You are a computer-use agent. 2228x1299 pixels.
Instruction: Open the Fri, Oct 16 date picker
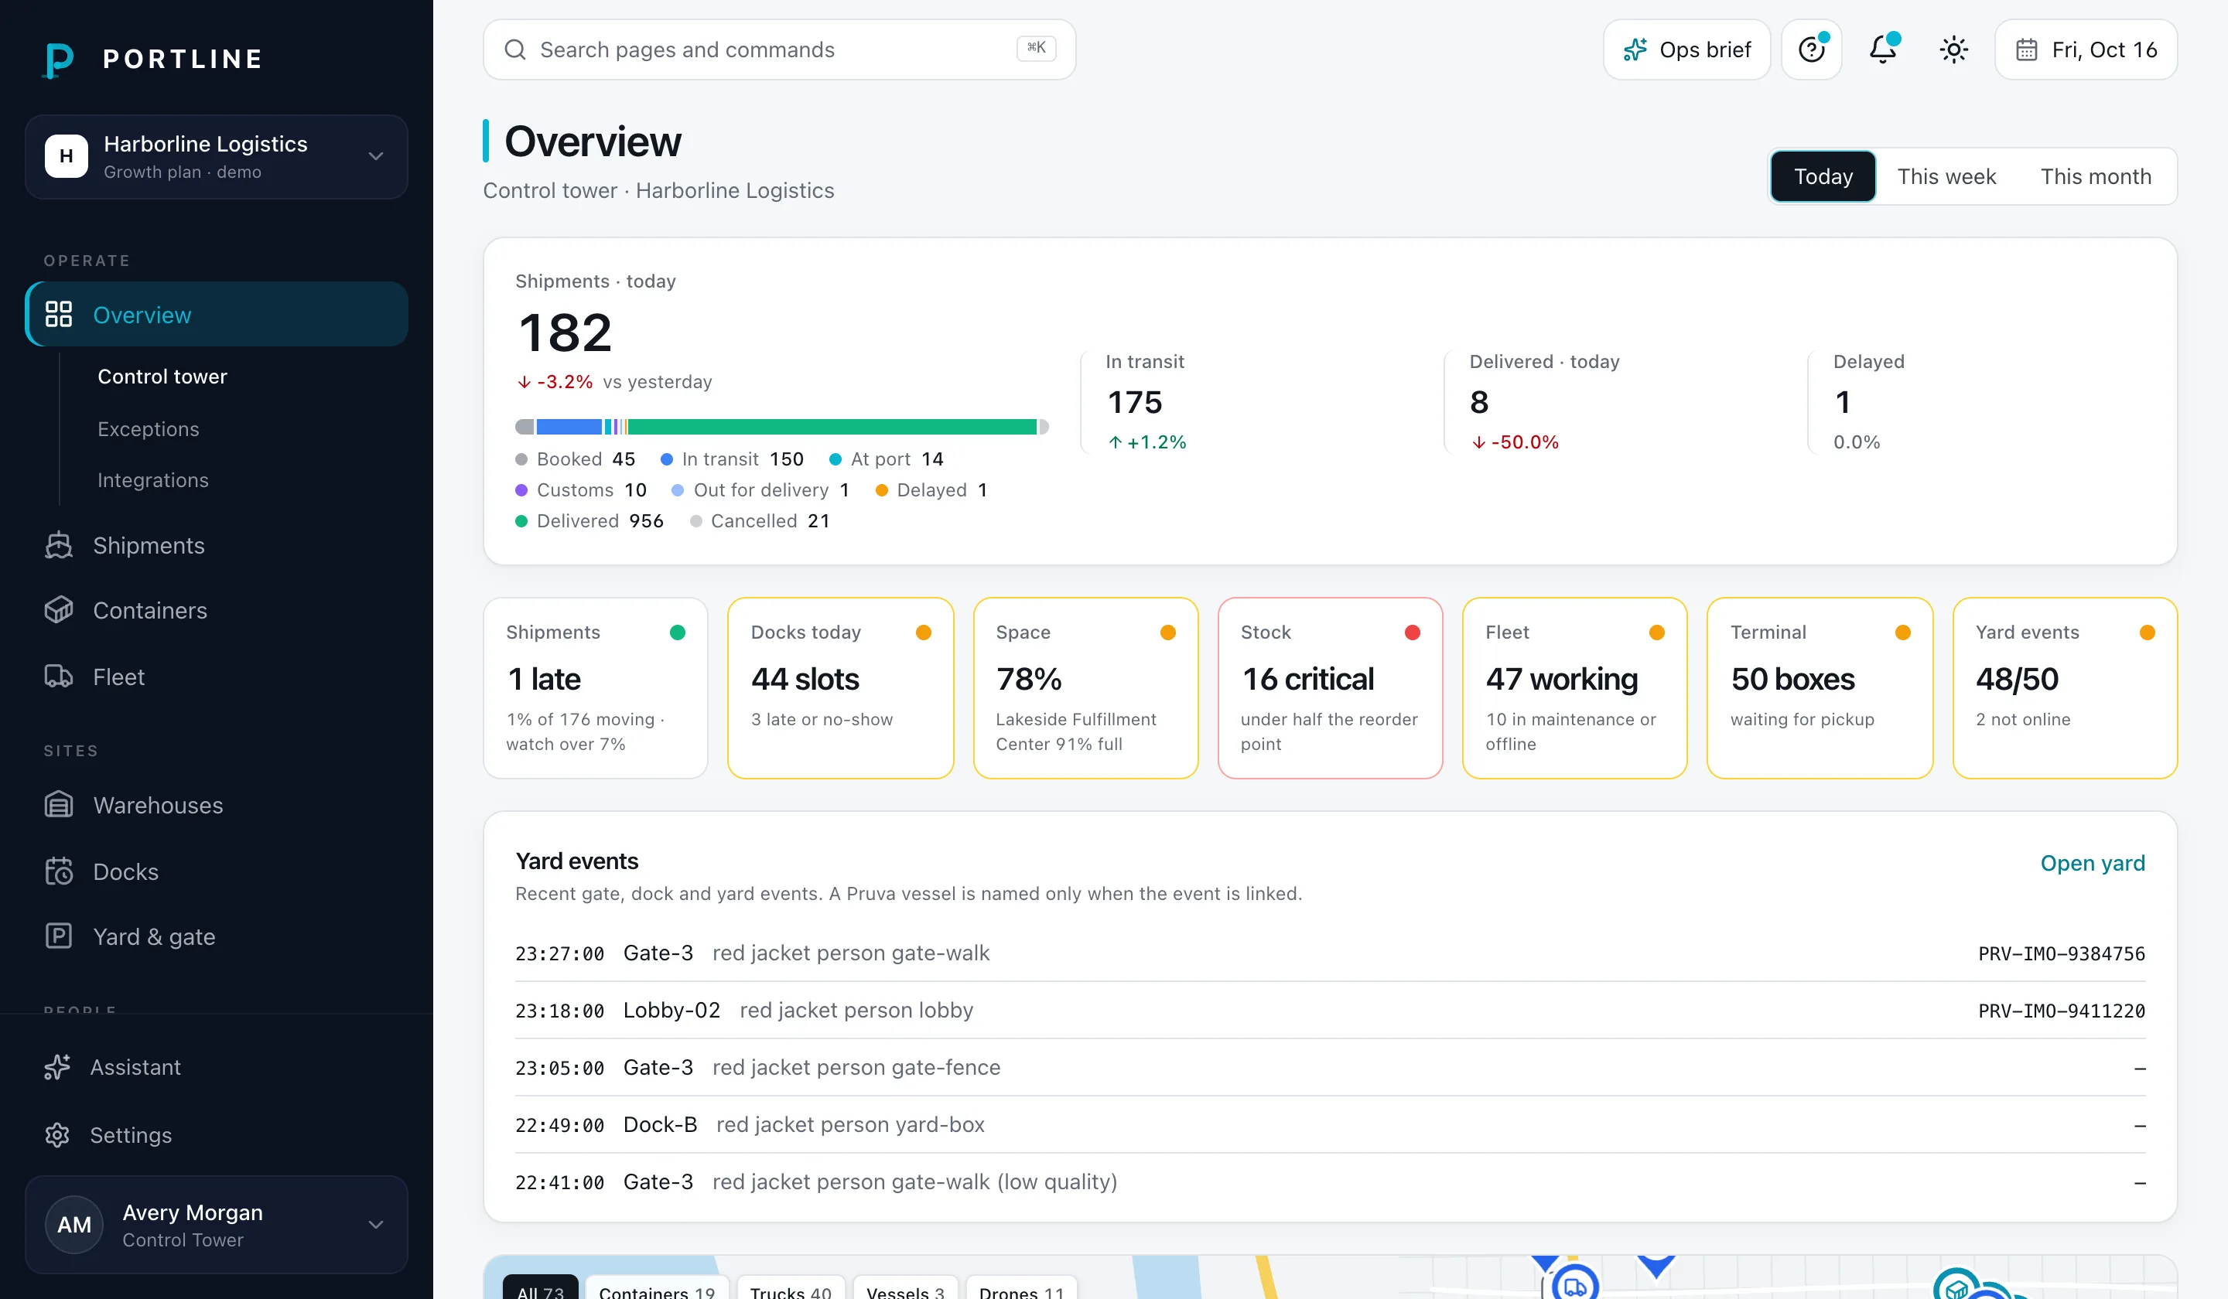point(2086,49)
